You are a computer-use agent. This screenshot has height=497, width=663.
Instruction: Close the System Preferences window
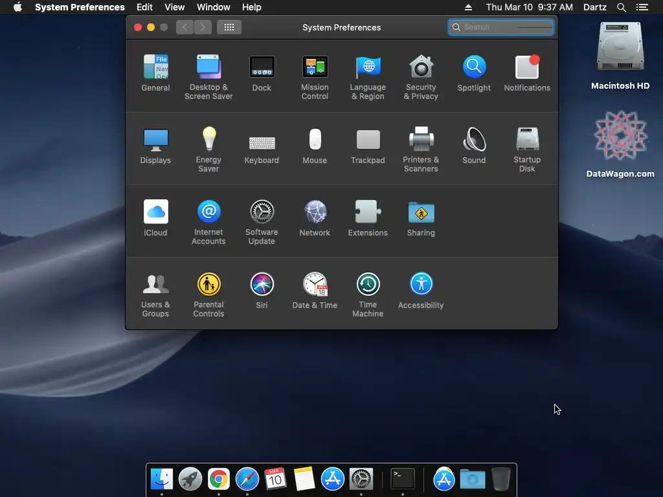click(138, 27)
